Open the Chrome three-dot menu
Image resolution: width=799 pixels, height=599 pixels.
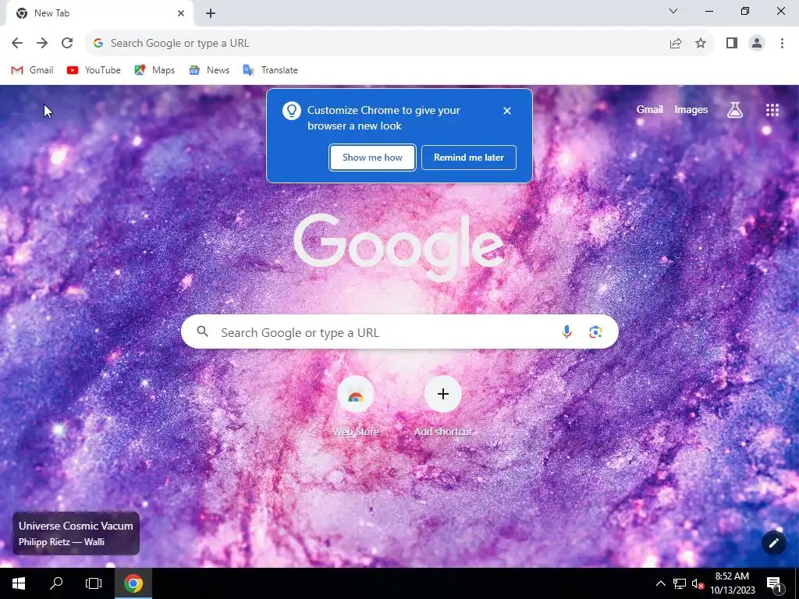tap(782, 44)
